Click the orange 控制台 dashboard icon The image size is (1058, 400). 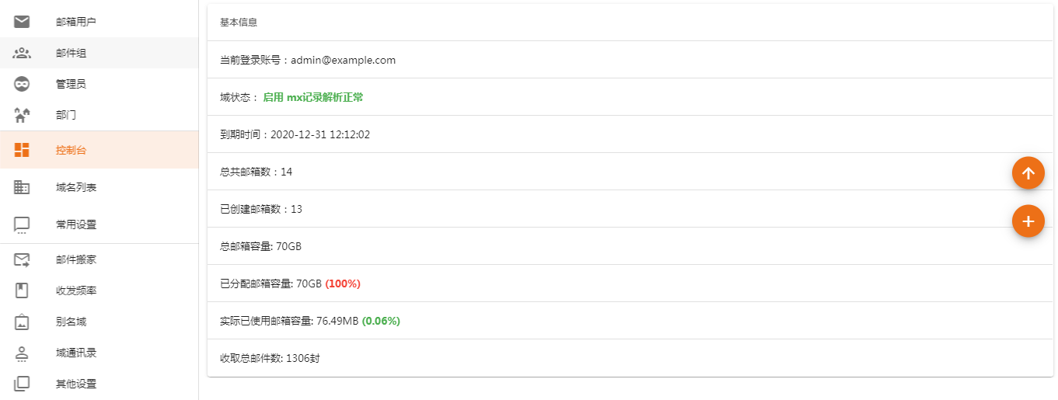click(22, 150)
